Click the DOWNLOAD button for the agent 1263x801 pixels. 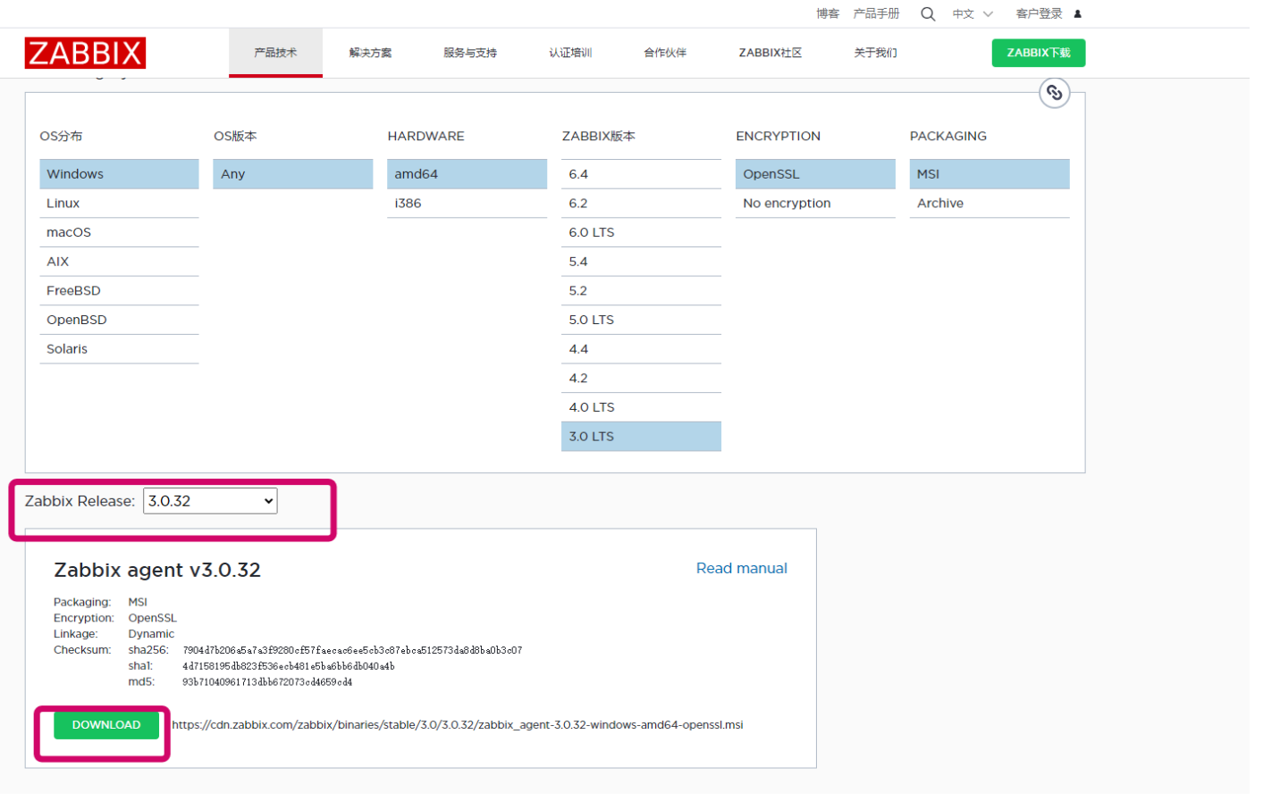point(105,725)
